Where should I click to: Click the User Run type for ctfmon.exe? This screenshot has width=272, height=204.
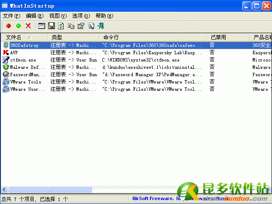[x=73, y=60]
